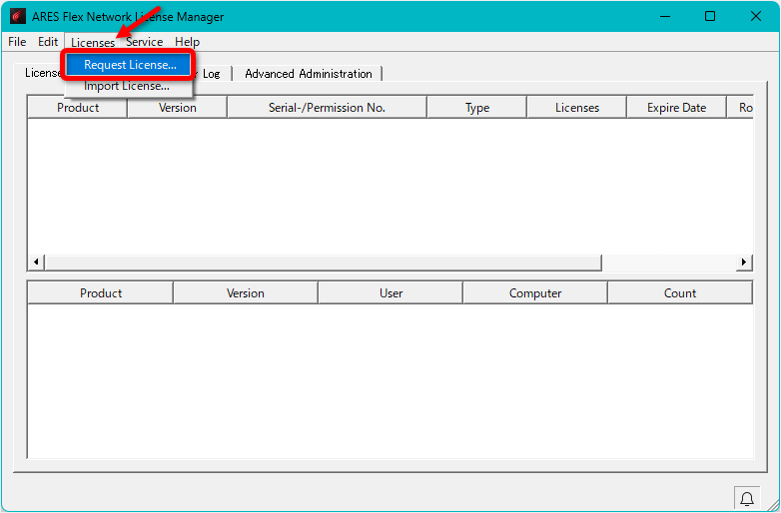Open the Edit menu

[48, 42]
